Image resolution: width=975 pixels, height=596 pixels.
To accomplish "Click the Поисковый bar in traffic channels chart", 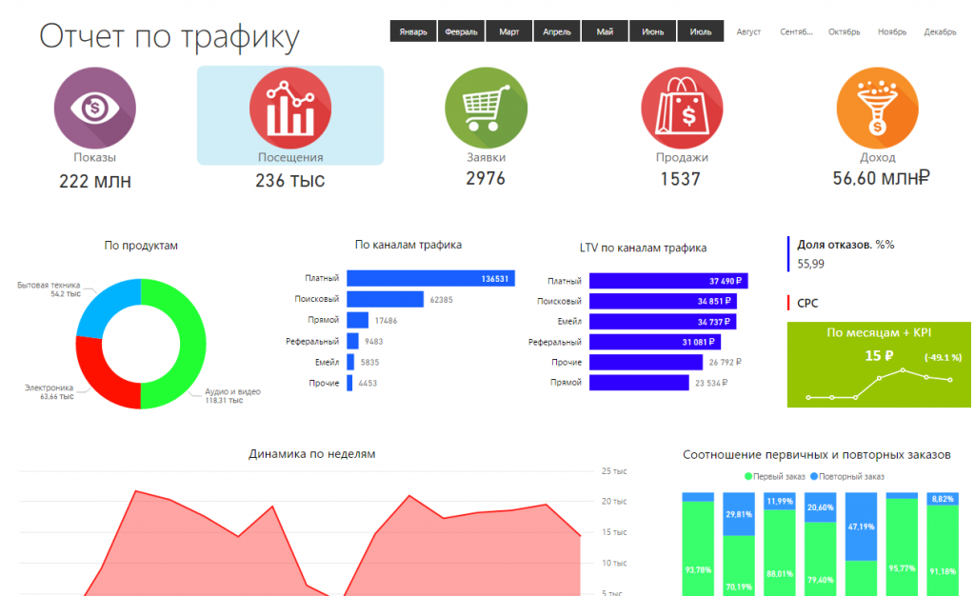I will click(x=385, y=300).
